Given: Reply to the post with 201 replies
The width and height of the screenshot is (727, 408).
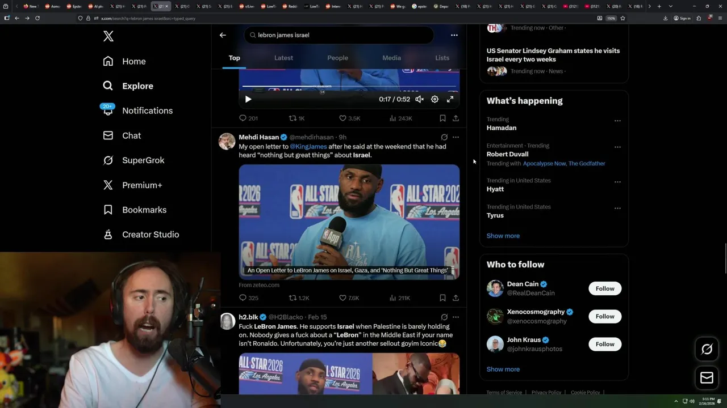Looking at the screenshot, I should pyautogui.click(x=248, y=118).
